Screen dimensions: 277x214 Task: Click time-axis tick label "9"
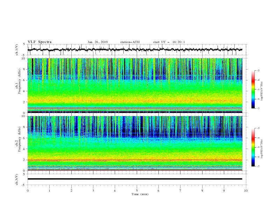click(224, 191)
